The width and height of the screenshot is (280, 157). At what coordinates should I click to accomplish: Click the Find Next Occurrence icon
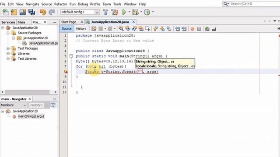pos(134,29)
